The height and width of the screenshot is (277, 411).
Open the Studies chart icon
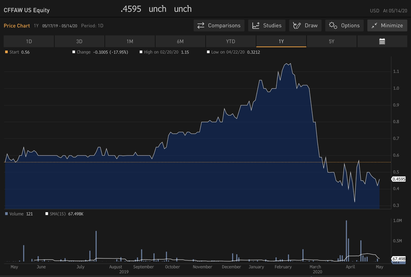click(x=256, y=25)
